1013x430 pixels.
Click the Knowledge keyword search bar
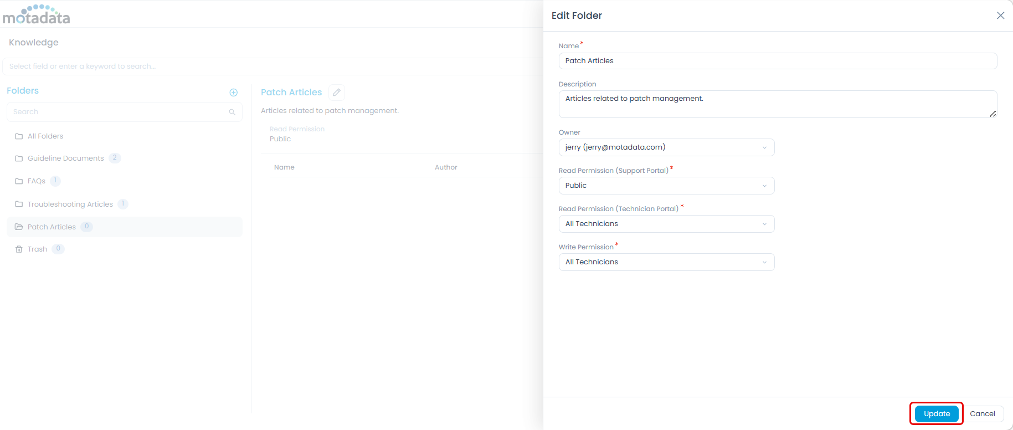[x=271, y=66]
